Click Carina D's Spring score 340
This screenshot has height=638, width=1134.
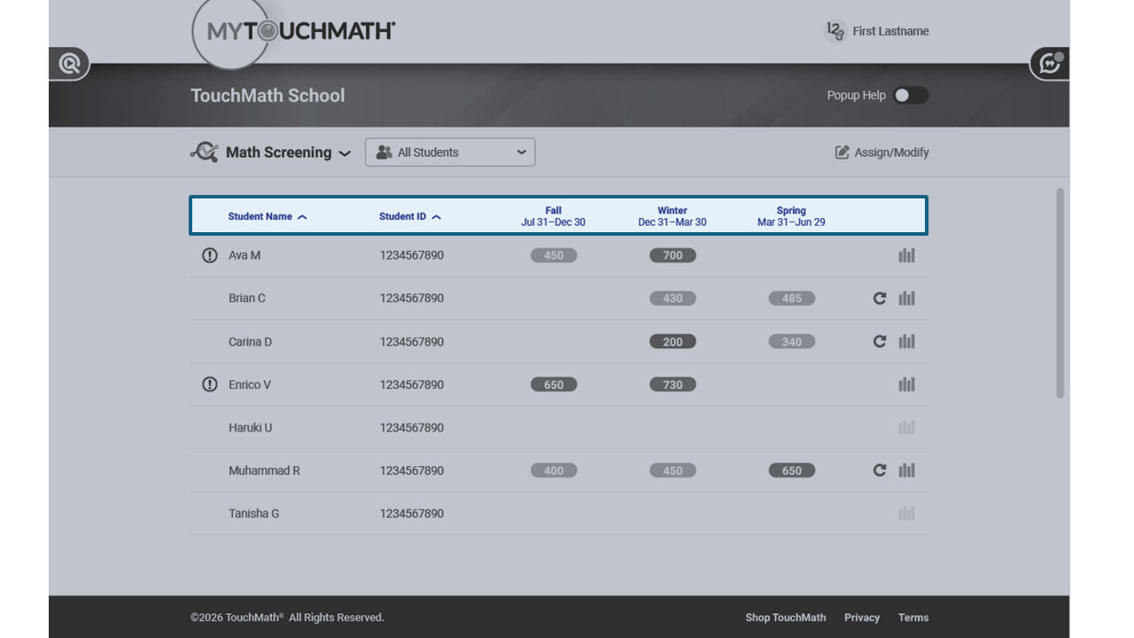pyautogui.click(x=792, y=341)
